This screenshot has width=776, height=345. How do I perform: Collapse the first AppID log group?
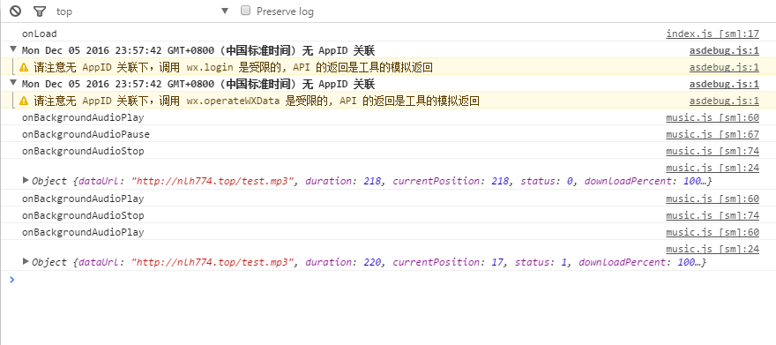(13, 49)
